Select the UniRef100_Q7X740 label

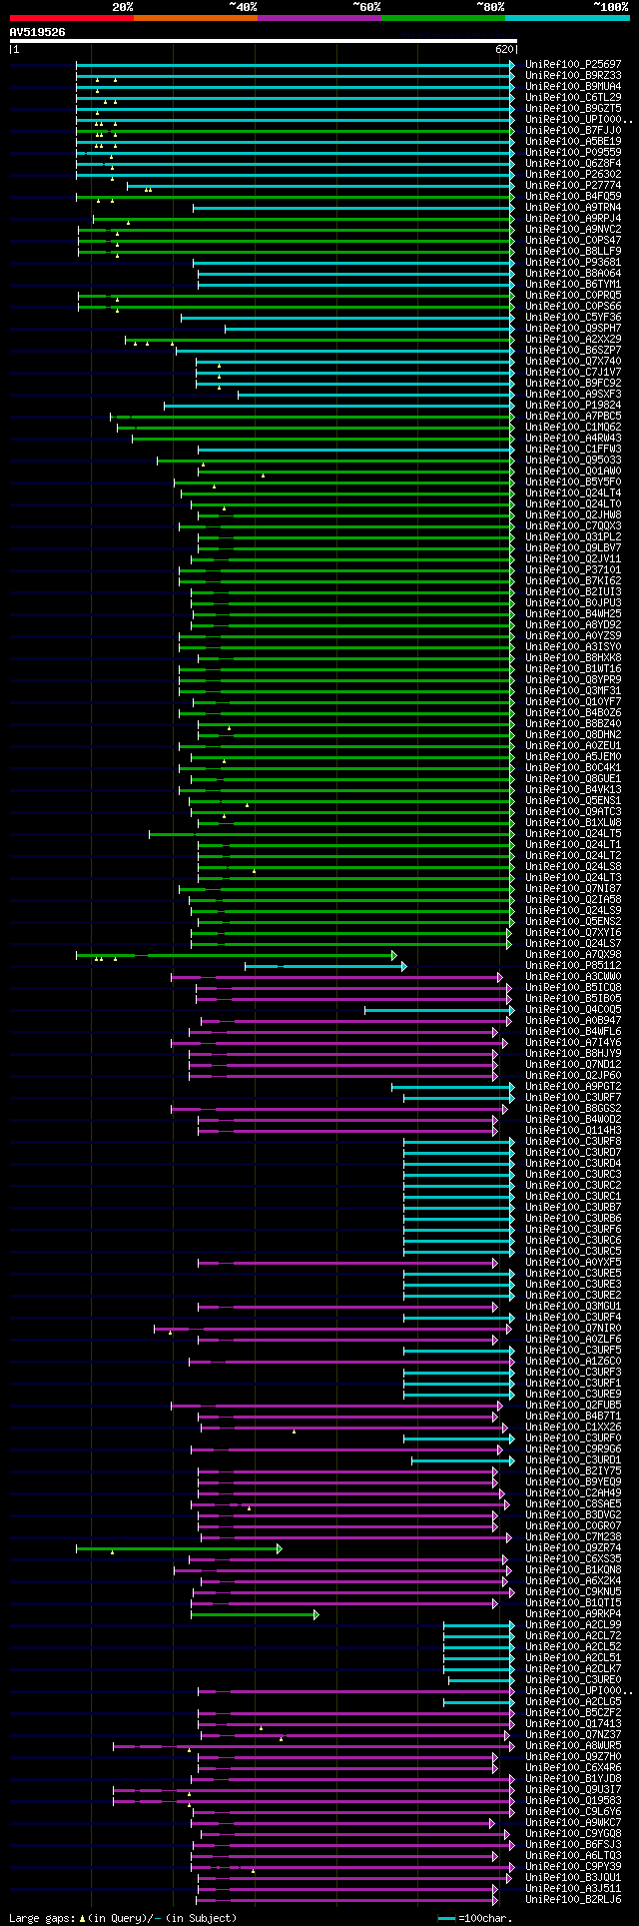click(x=573, y=361)
